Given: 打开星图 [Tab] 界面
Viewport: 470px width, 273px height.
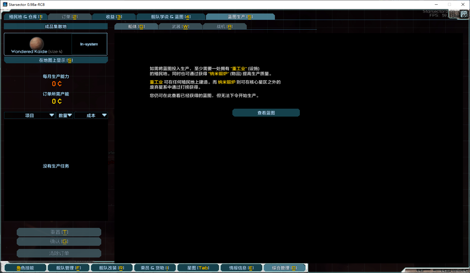Looking at the screenshot, I should (198, 267).
